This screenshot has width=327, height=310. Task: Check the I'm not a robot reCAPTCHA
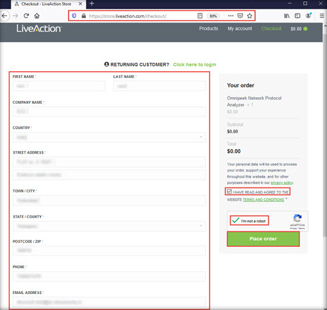236,220
